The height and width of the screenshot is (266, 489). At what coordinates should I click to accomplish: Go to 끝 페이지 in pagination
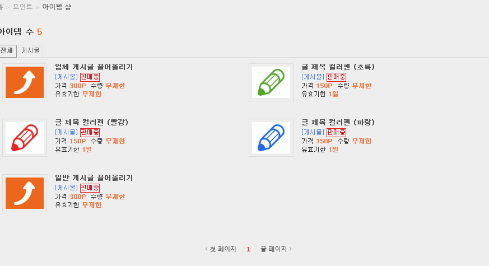pos(276,249)
